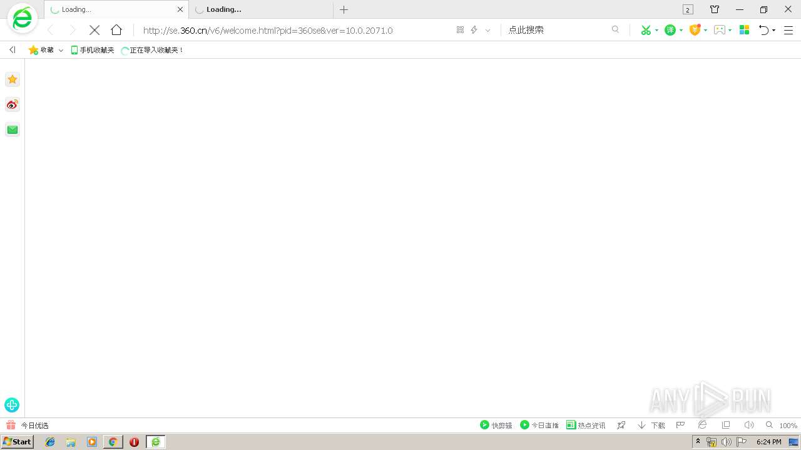This screenshot has height=450, width=801.
Task: Click the zoom magnifier at 100%
Action: (770, 425)
